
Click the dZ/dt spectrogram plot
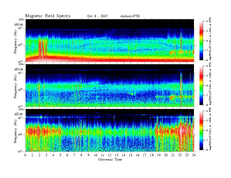tap(110, 130)
